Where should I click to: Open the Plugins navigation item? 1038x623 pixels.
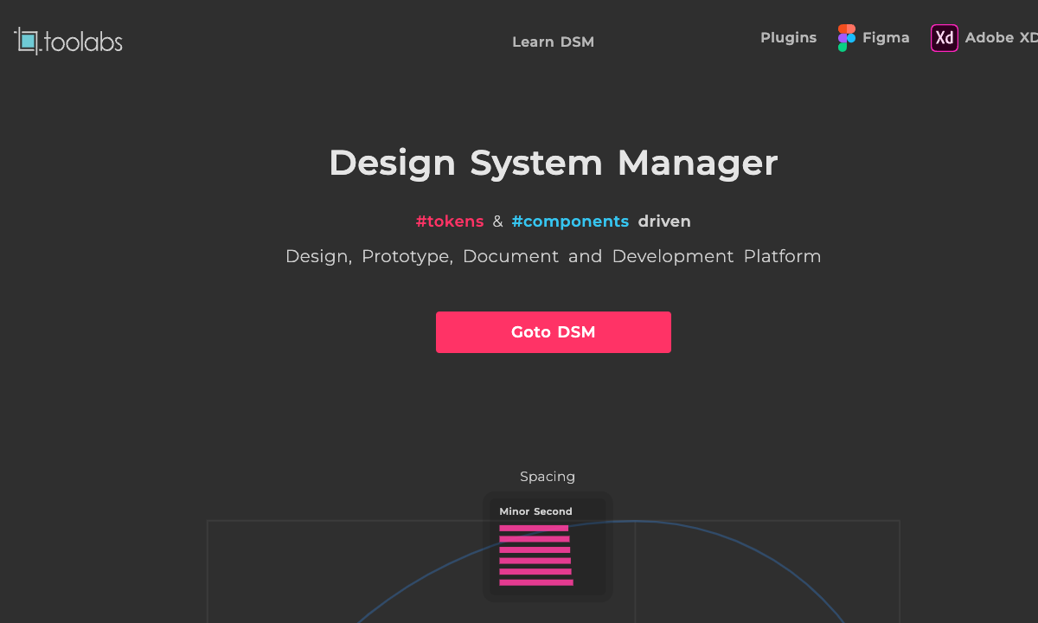point(788,38)
